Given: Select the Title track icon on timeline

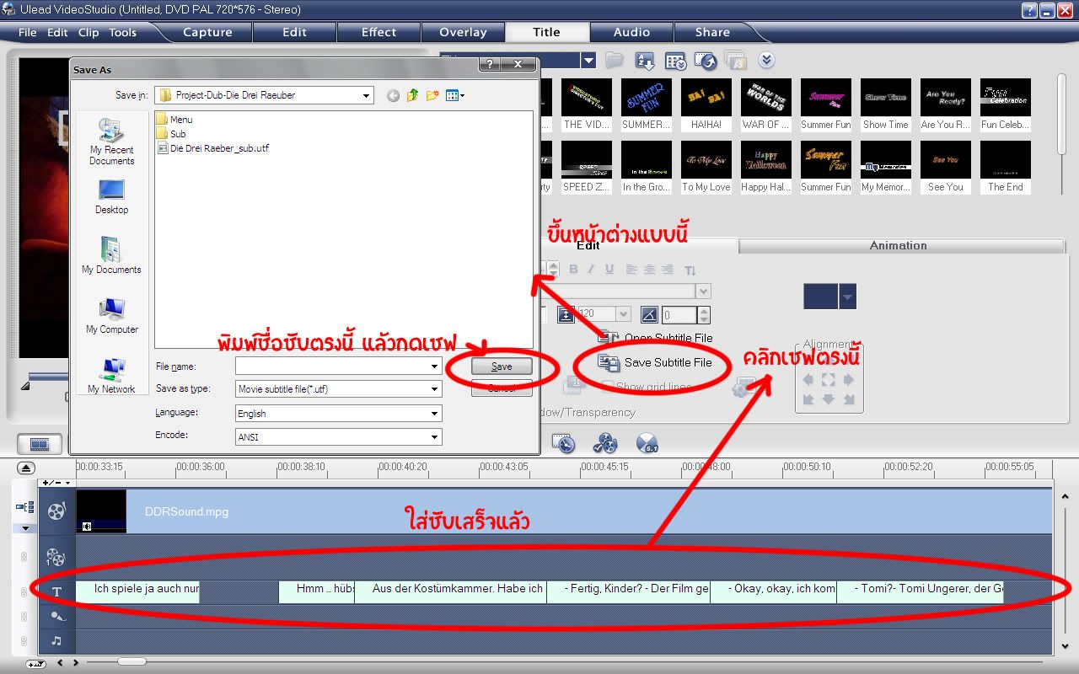Looking at the screenshot, I should [x=56, y=591].
